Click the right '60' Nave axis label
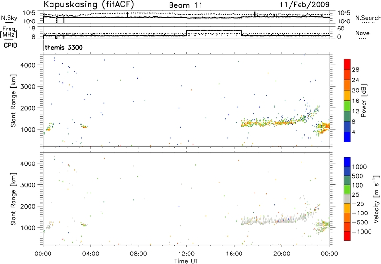The height and width of the screenshot is (264, 381). click(341, 29)
